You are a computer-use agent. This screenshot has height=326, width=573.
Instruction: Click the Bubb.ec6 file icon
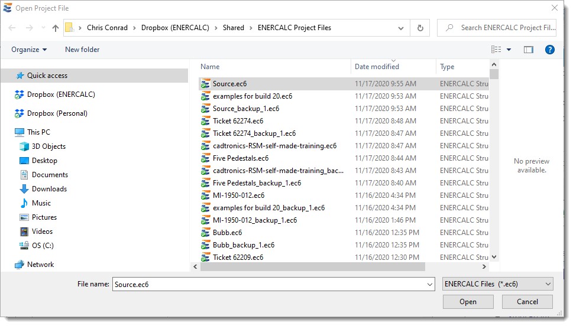pos(206,233)
